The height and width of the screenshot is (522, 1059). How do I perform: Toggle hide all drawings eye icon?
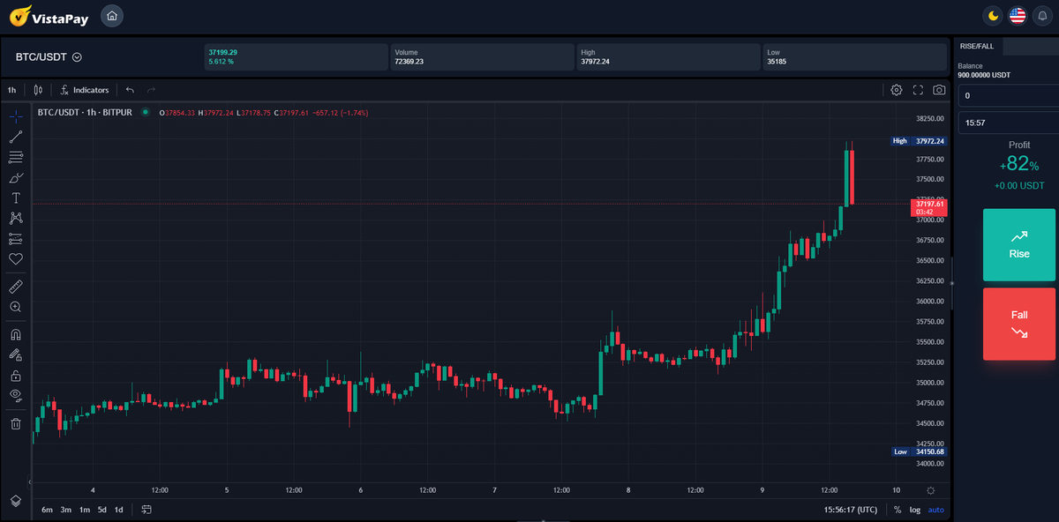click(x=15, y=395)
